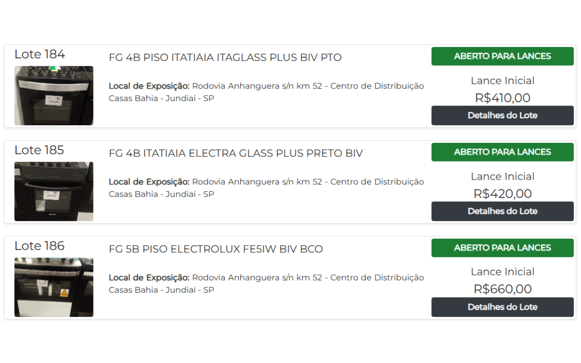Open the Lote 185 black stove thumbnail
Screen dimensions: 581x363
(x=54, y=192)
